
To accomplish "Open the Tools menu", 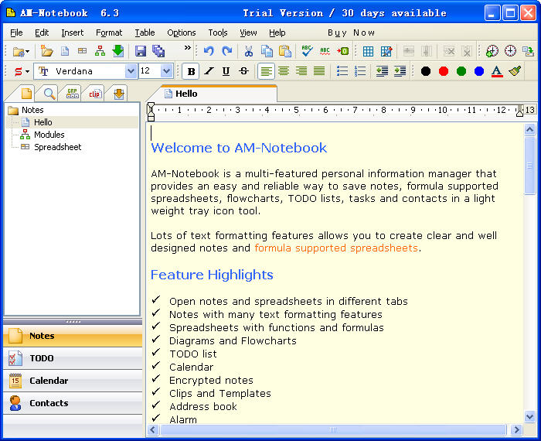I will [x=218, y=32].
